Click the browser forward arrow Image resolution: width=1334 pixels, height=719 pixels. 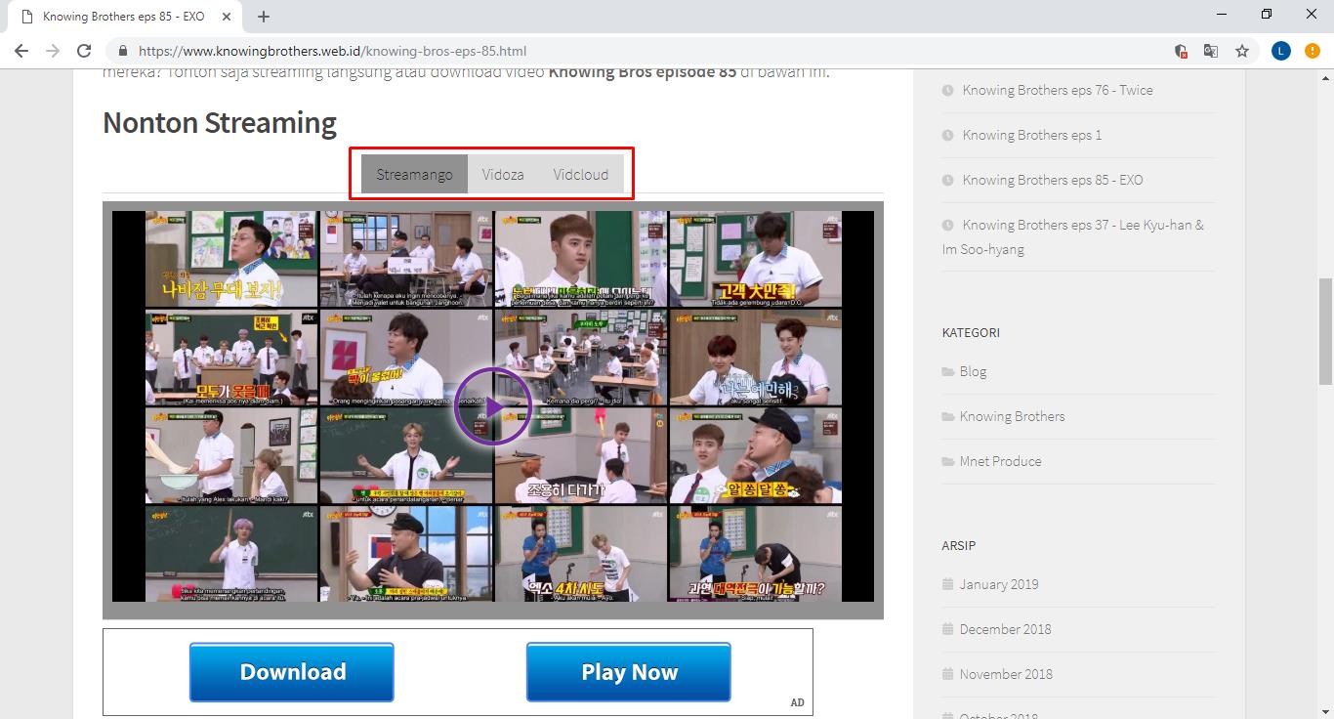(x=53, y=51)
